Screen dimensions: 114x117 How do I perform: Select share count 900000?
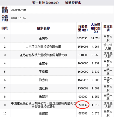pos(83,97)
